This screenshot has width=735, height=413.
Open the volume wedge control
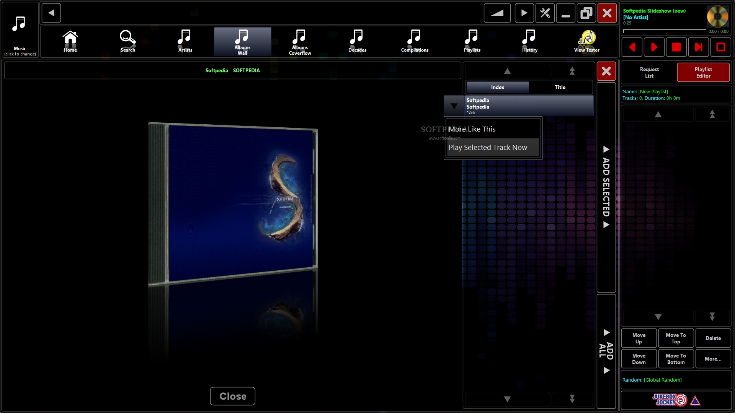point(497,13)
